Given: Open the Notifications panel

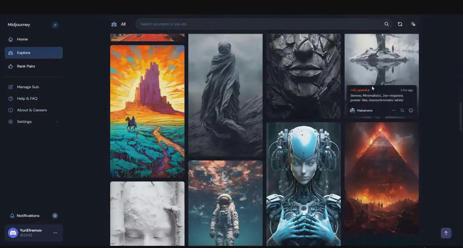Looking at the screenshot, I should 28,216.
